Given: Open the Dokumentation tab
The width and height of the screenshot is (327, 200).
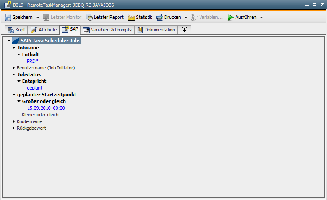Looking at the screenshot, I should pos(156,30).
